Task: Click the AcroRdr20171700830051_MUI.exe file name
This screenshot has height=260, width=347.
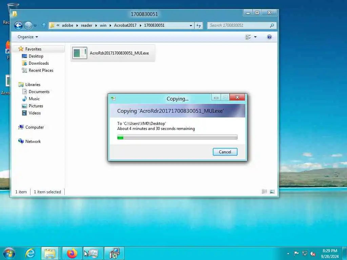Action: coord(119,53)
